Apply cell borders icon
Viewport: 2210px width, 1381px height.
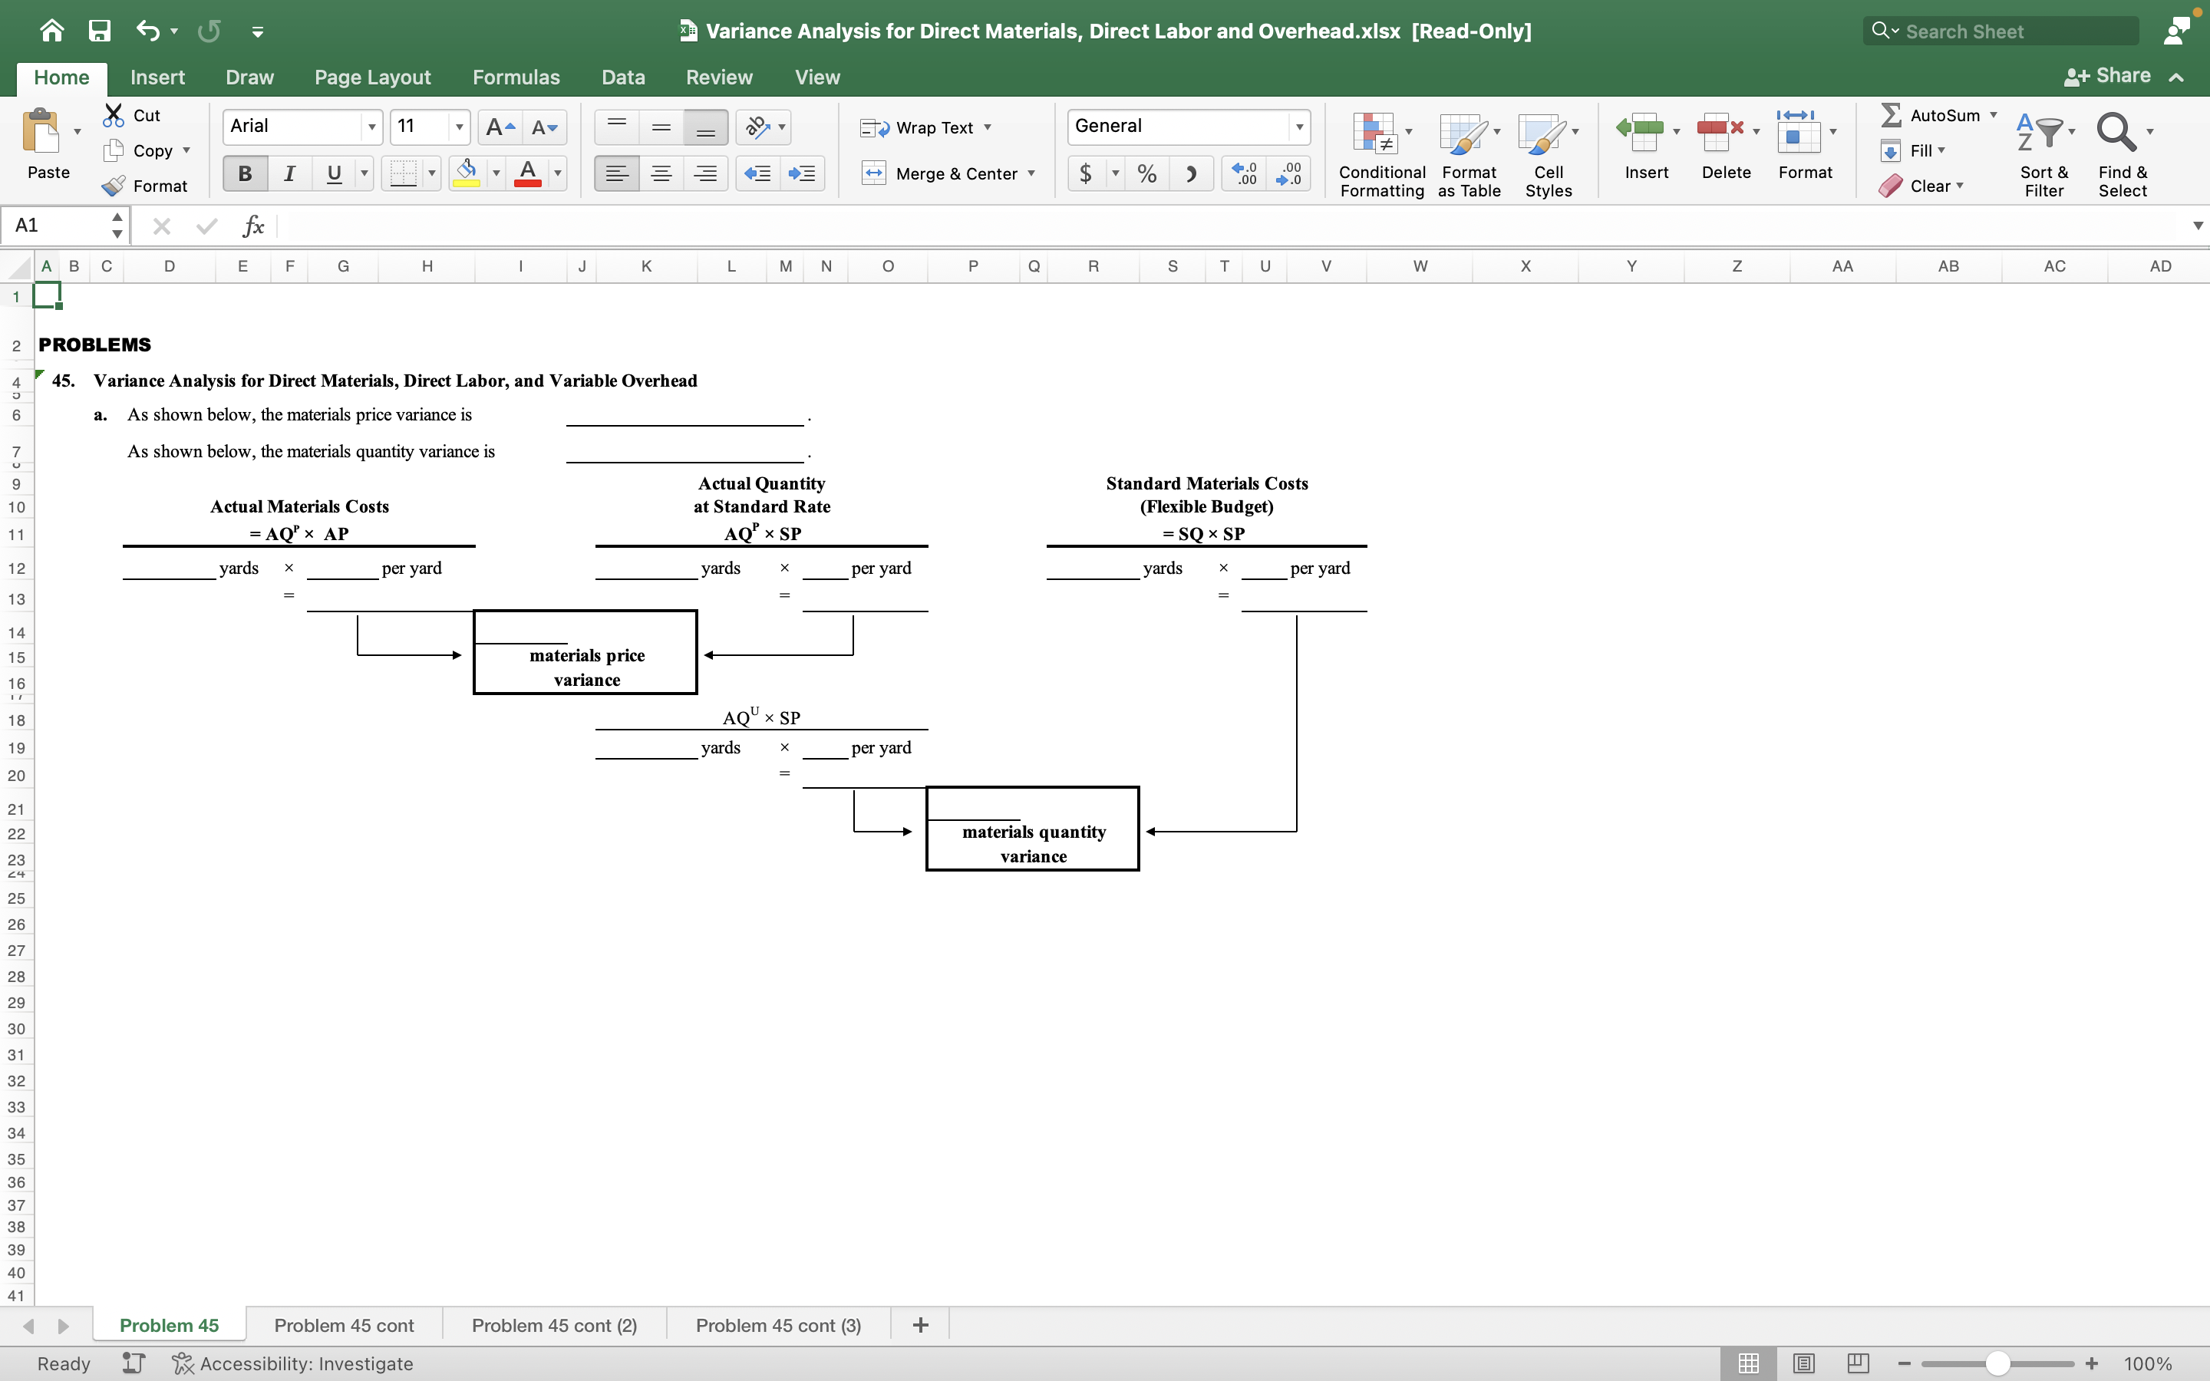403,173
